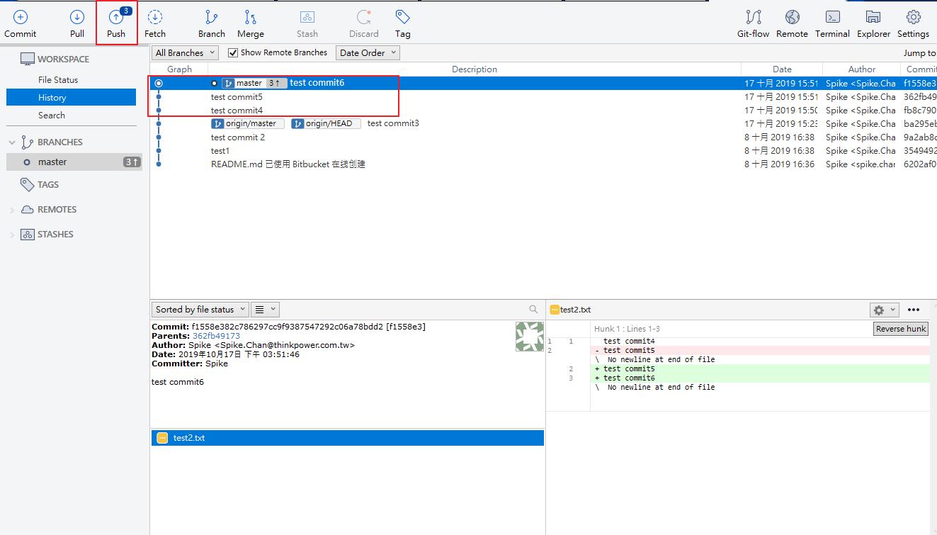Open the list view mode dropdown

pyautogui.click(x=266, y=309)
